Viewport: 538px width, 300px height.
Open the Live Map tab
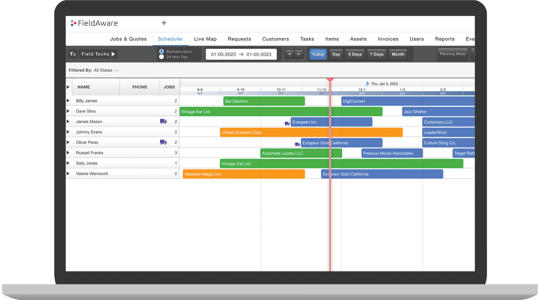pyautogui.click(x=205, y=39)
